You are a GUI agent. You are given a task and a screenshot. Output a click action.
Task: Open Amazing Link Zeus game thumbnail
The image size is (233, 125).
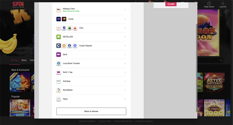(20, 108)
